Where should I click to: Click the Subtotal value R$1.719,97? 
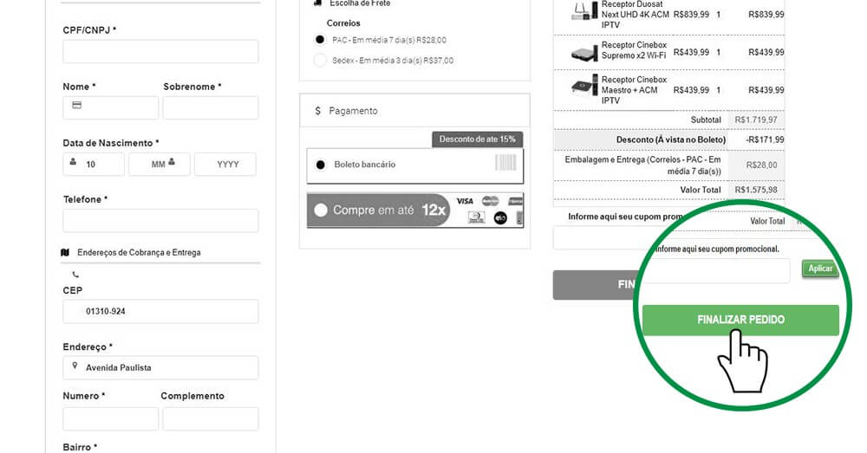tap(756, 120)
